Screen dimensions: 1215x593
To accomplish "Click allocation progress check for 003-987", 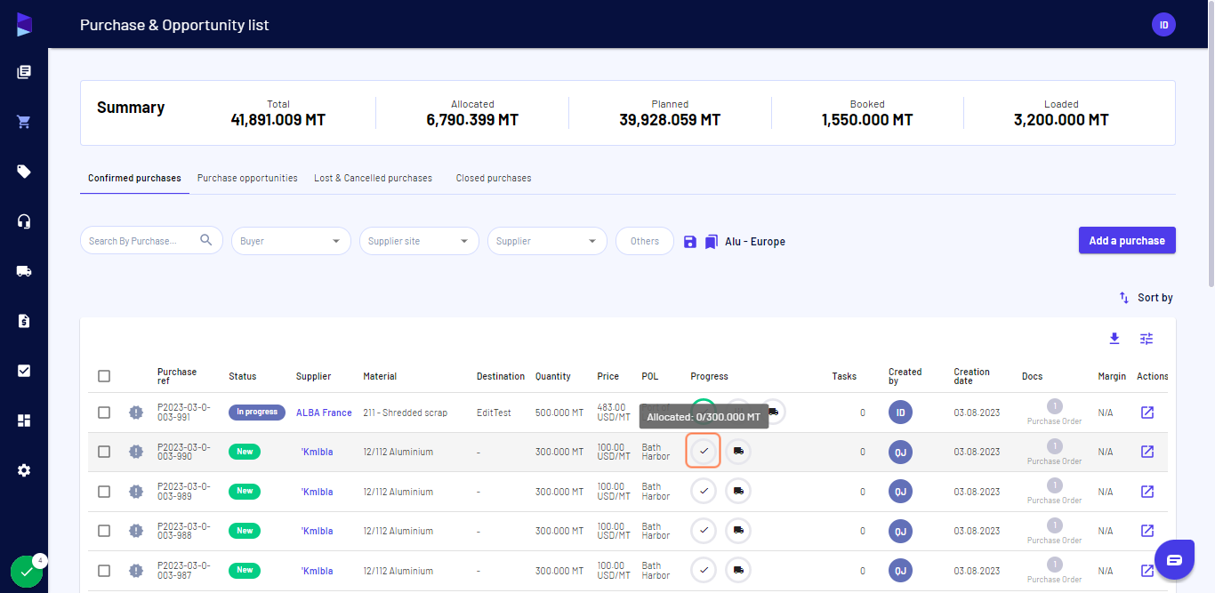I will 704,570.
